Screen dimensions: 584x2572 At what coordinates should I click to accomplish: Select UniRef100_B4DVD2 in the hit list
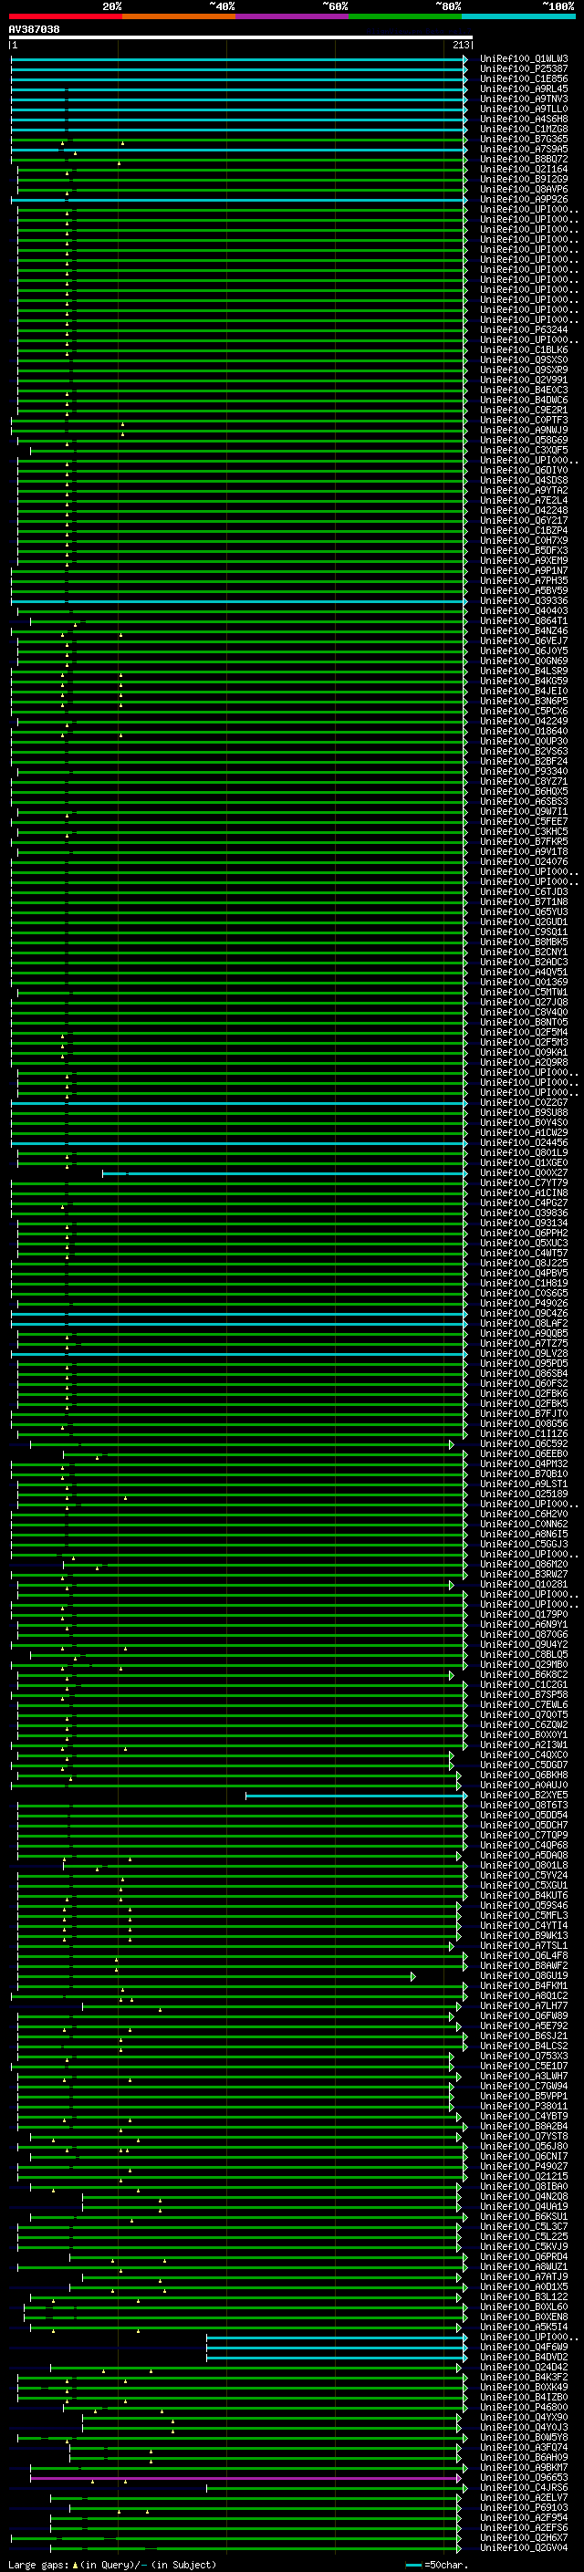click(523, 2358)
